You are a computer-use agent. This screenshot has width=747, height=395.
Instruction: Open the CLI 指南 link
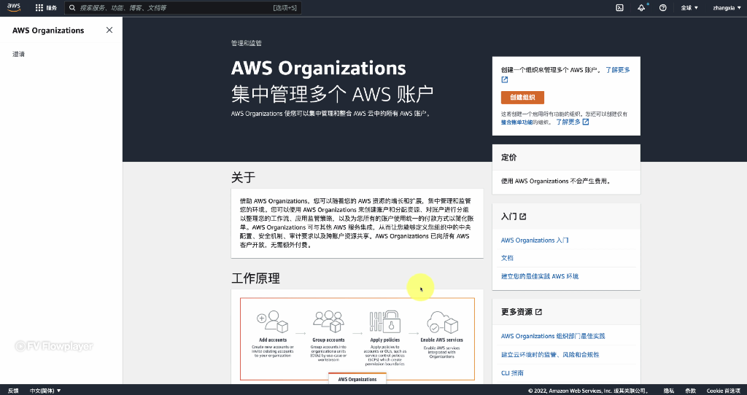coord(512,373)
